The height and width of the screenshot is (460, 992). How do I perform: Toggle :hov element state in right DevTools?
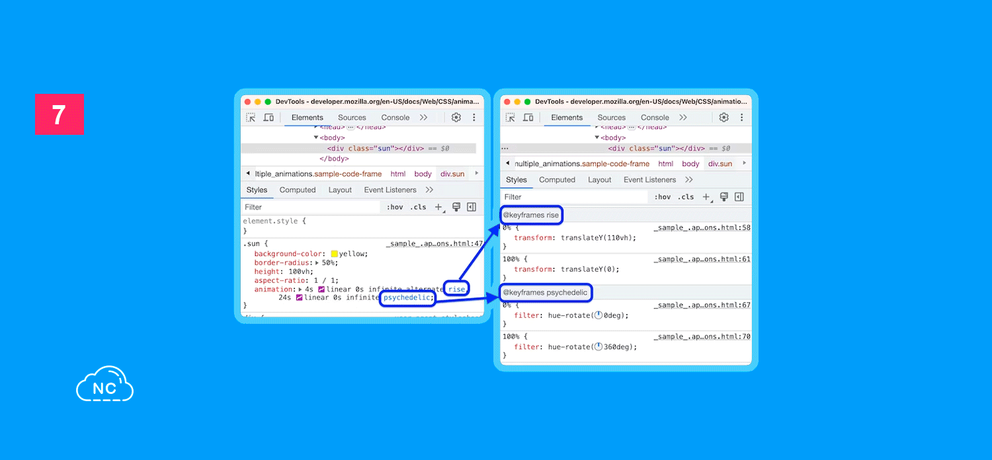[x=663, y=197]
